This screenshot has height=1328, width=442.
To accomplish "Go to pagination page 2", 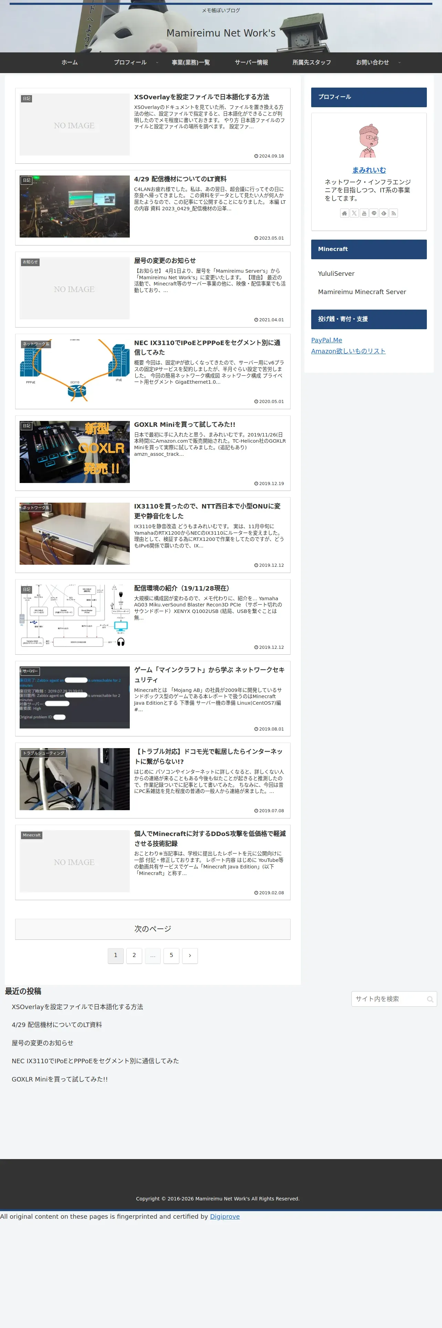I will [x=134, y=955].
